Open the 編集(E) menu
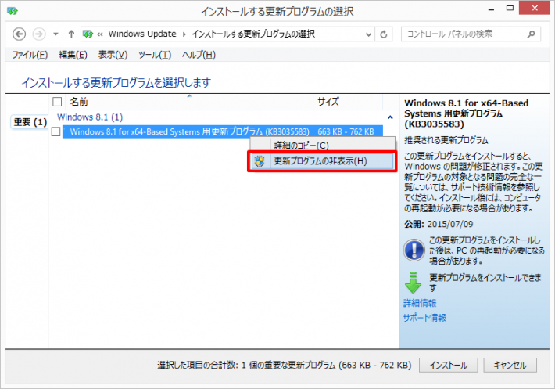This screenshot has height=389, width=555. pyautogui.click(x=73, y=55)
